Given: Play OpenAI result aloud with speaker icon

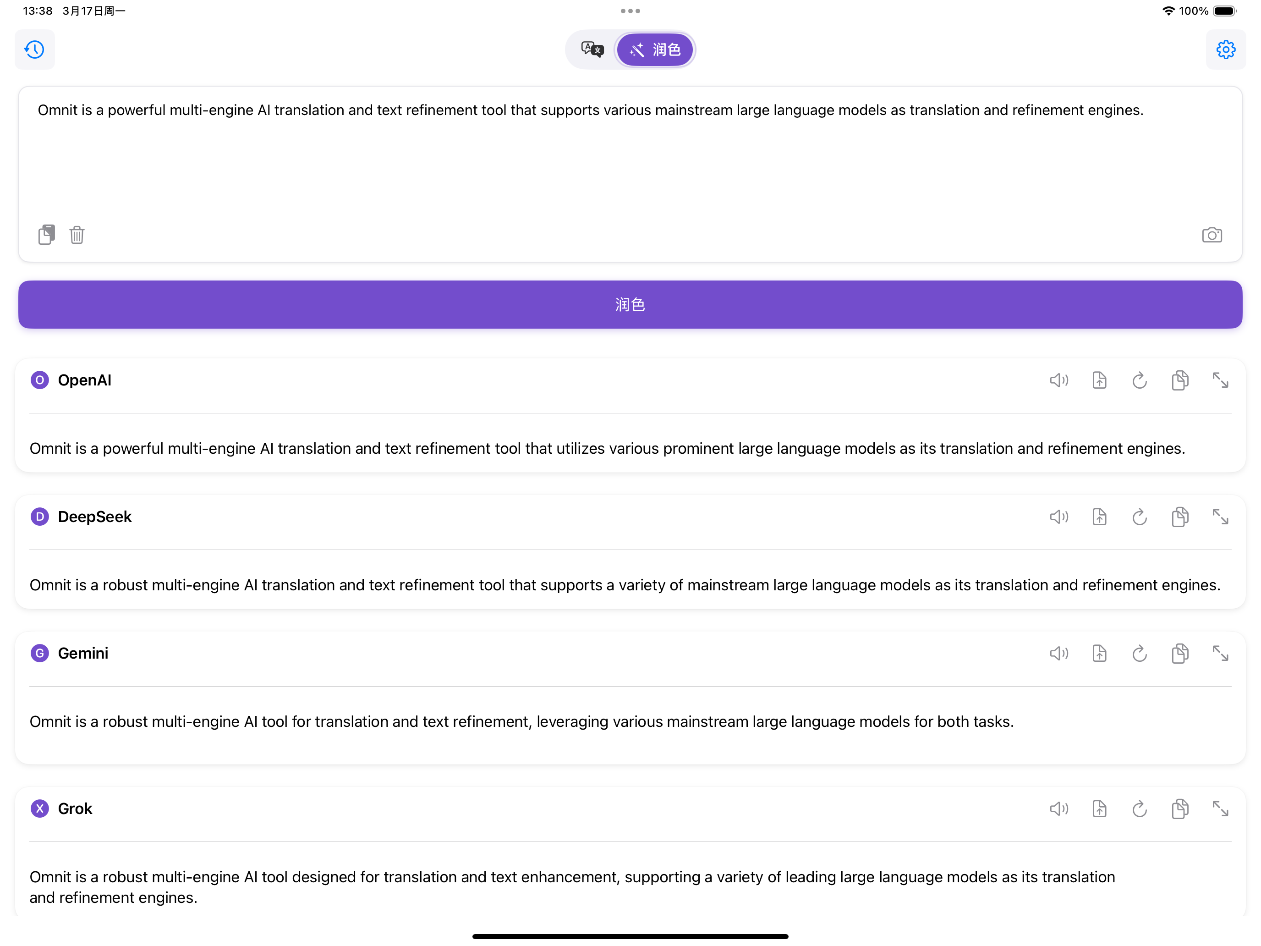Looking at the screenshot, I should pos(1058,380).
